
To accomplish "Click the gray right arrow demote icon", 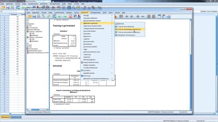I will pyautogui.click(x=131, y=17).
